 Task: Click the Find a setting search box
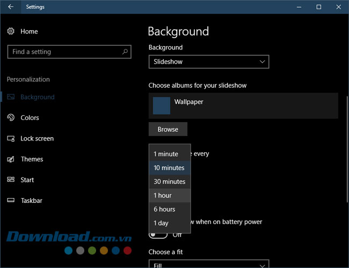click(64, 52)
